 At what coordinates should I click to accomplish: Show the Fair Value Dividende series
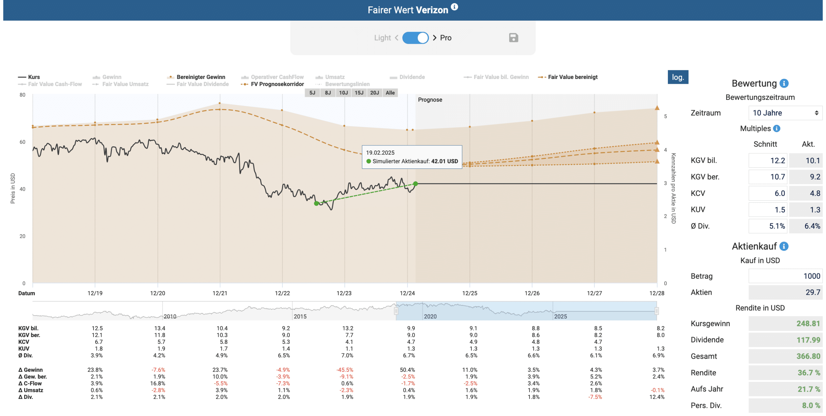[x=198, y=84]
